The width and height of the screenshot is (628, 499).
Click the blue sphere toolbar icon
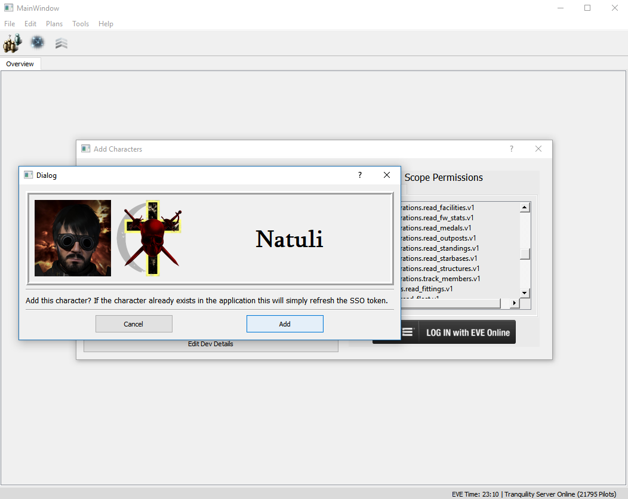pos(38,42)
